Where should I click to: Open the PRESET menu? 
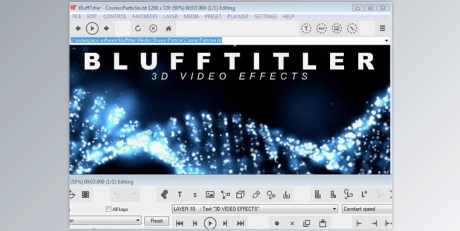click(213, 17)
